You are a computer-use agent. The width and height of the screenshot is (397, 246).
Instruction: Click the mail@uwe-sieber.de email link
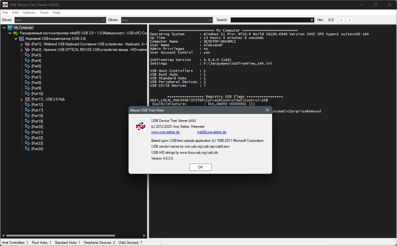click(212, 132)
